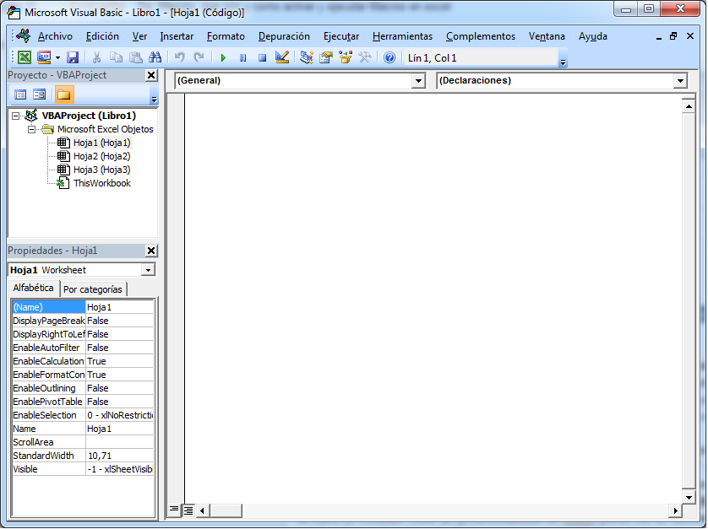Close the Propiedades - Hoja1 panel

tap(151, 251)
